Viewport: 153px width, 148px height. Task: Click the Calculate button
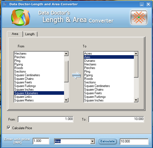(x=108, y=141)
